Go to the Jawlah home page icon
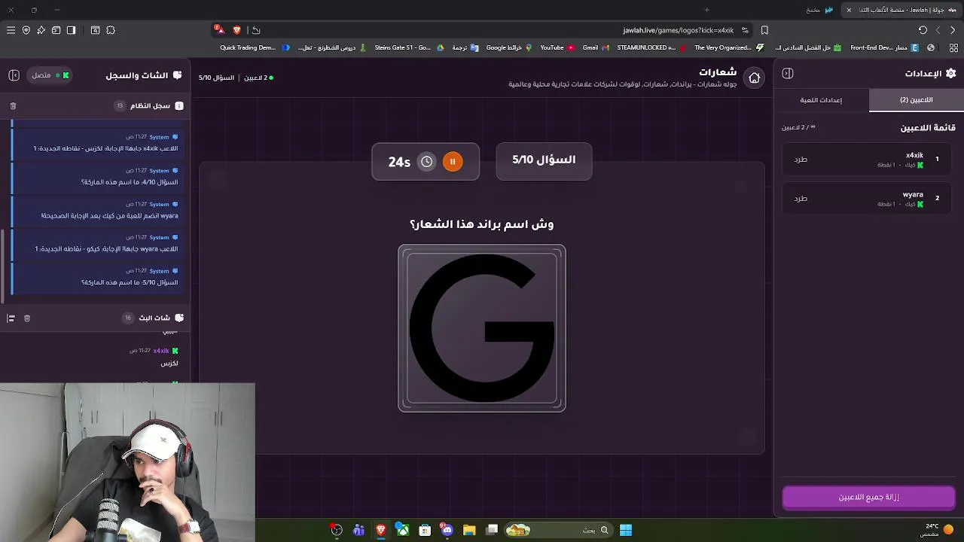Viewport: 964px width, 542px height. [x=754, y=78]
